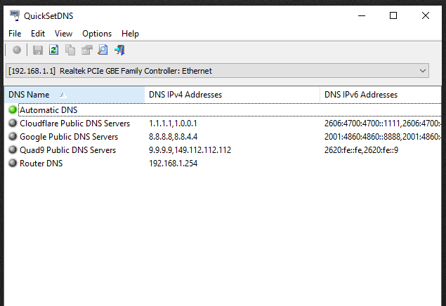Open the File menu
Viewport: 446px width, 306px height.
click(x=15, y=33)
